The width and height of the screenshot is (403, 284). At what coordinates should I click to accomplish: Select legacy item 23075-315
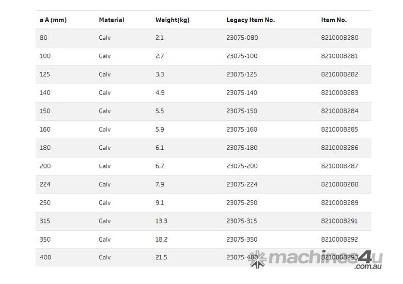pyautogui.click(x=242, y=222)
